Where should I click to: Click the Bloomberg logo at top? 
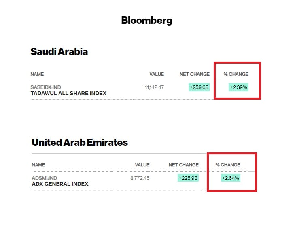click(146, 20)
